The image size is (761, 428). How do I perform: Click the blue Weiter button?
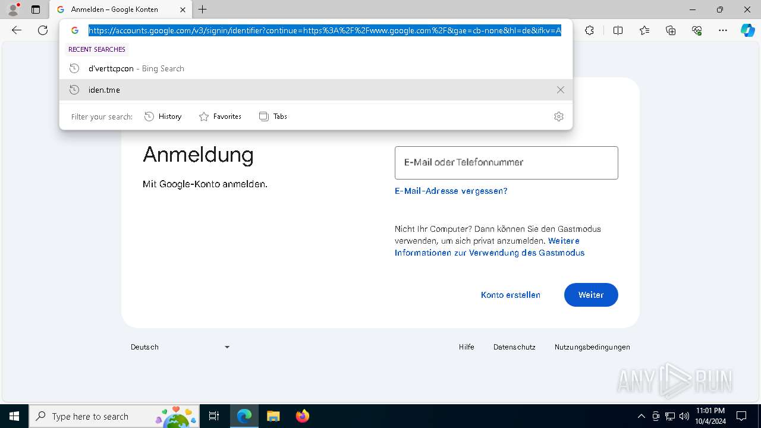pyautogui.click(x=591, y=295)
